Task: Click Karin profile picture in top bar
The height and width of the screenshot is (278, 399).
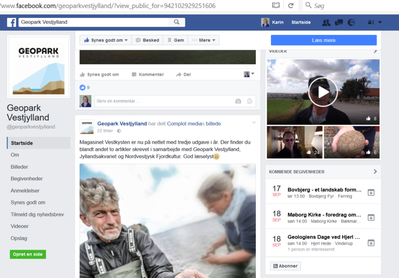Action: pos(265,22)
